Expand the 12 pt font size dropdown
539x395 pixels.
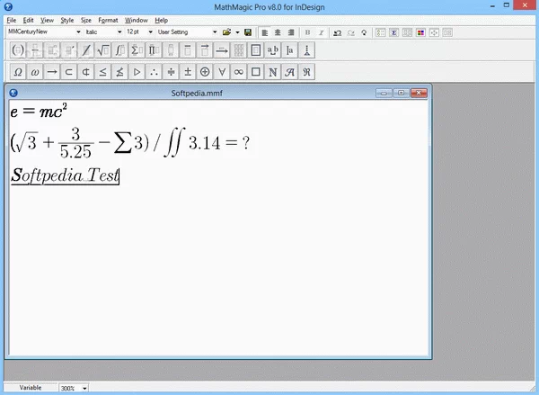(x=150, y=32)
